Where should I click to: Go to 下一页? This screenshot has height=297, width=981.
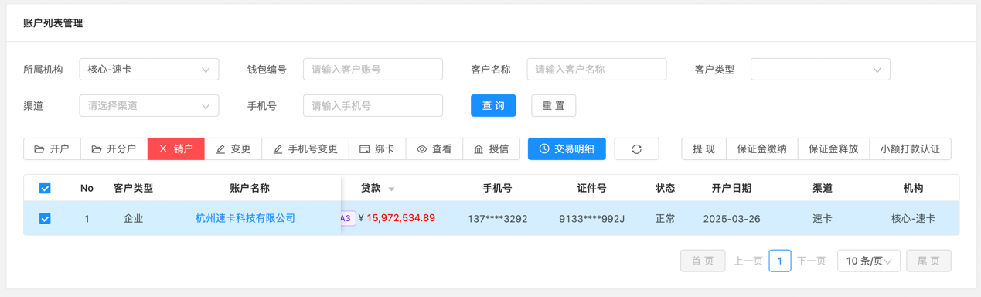[811, 261]
